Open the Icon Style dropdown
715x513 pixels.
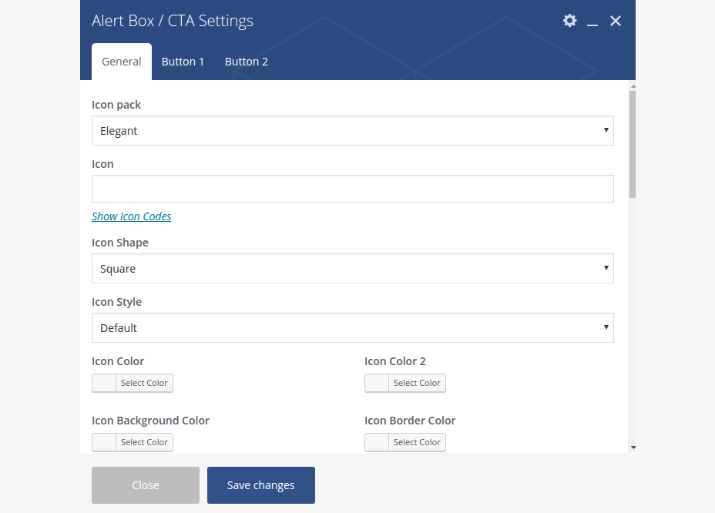coord(352,327)
